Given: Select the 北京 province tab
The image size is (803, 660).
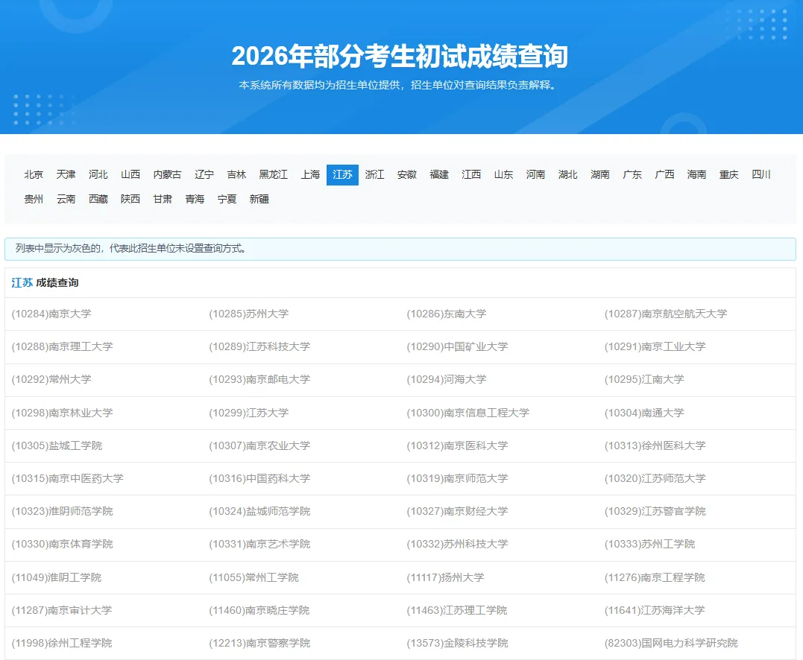Looking at the screenshot, I should click(34, 174).
